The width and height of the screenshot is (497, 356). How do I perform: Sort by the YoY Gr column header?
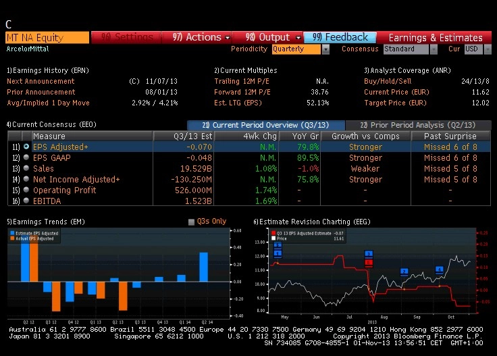tap(300, 136)
